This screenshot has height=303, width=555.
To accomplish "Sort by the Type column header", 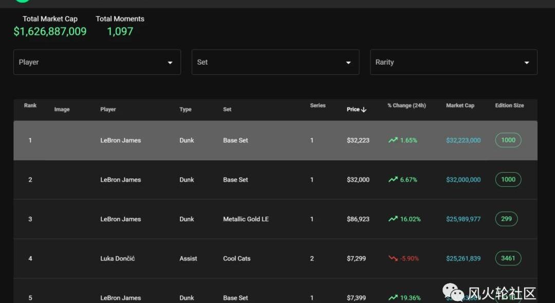I will point(186,109).
